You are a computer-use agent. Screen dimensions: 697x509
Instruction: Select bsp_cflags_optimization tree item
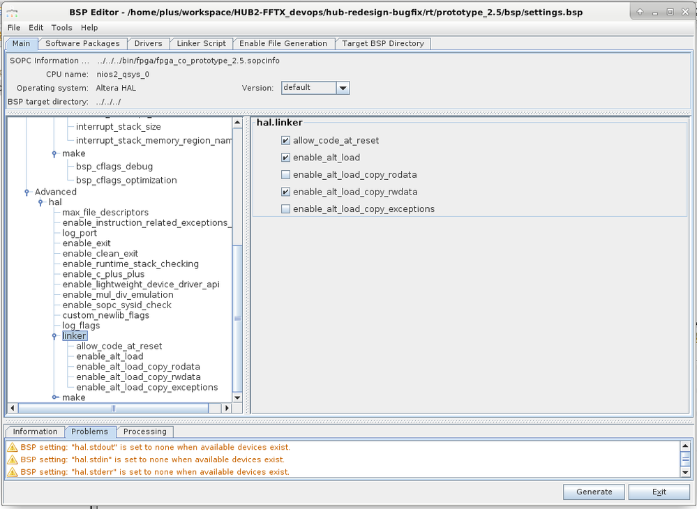tap(126, 181)
